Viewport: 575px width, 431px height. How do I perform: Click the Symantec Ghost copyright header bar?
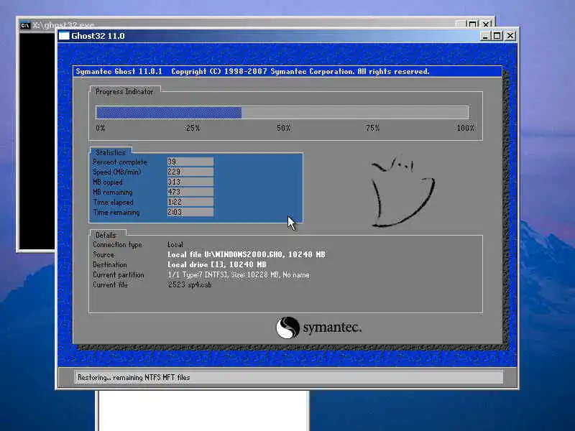point(287,71)
